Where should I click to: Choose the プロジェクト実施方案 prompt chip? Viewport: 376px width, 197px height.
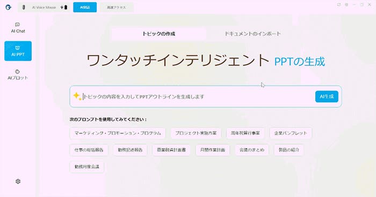click(196, 133)
